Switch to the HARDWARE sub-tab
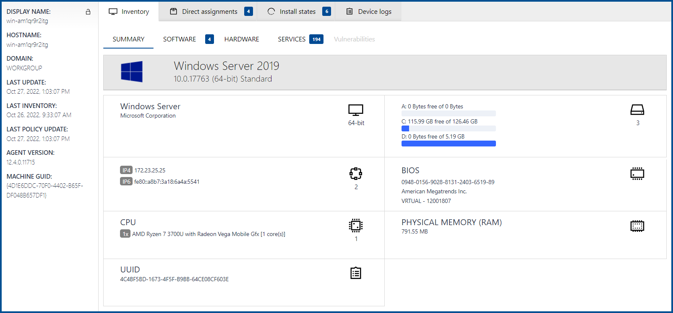Screen dimensions: 673x313 coord(242,39)
